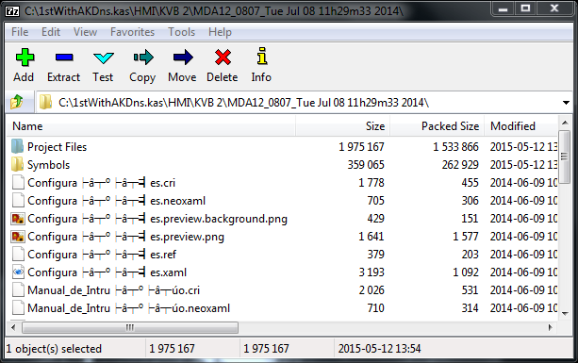Viewport: 578px width, 363px height.
Task: Click the address bar path field
Action: click(304, 103)
